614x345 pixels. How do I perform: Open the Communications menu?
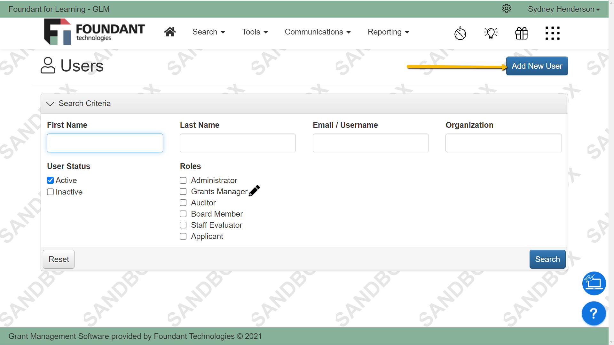pos(318,32)
